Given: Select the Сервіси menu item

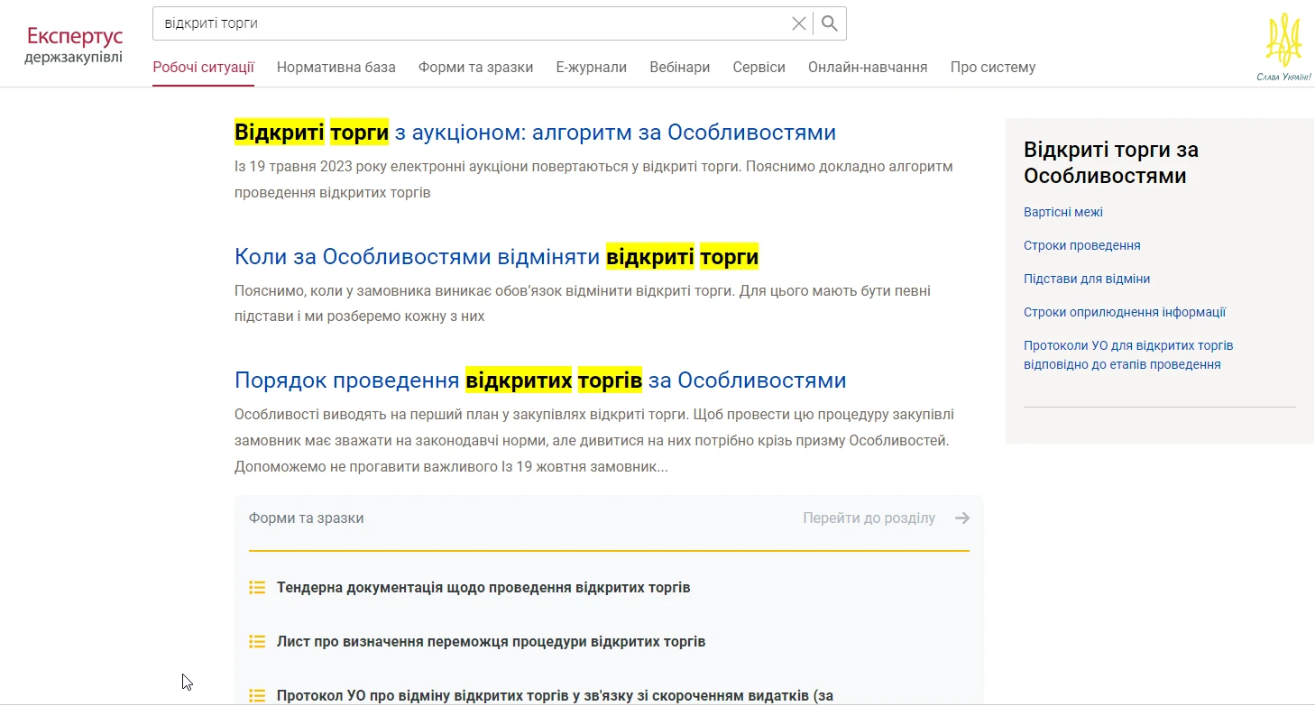Looking at the screenshot, I should [759, 67].
